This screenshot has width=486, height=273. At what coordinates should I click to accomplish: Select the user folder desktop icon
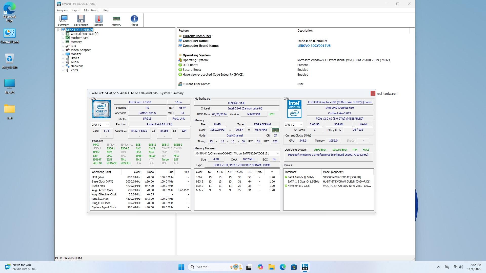(10, 111)
